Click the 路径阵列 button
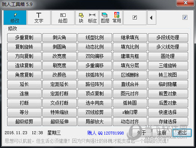196x148 pixels. tap(95, 84)
